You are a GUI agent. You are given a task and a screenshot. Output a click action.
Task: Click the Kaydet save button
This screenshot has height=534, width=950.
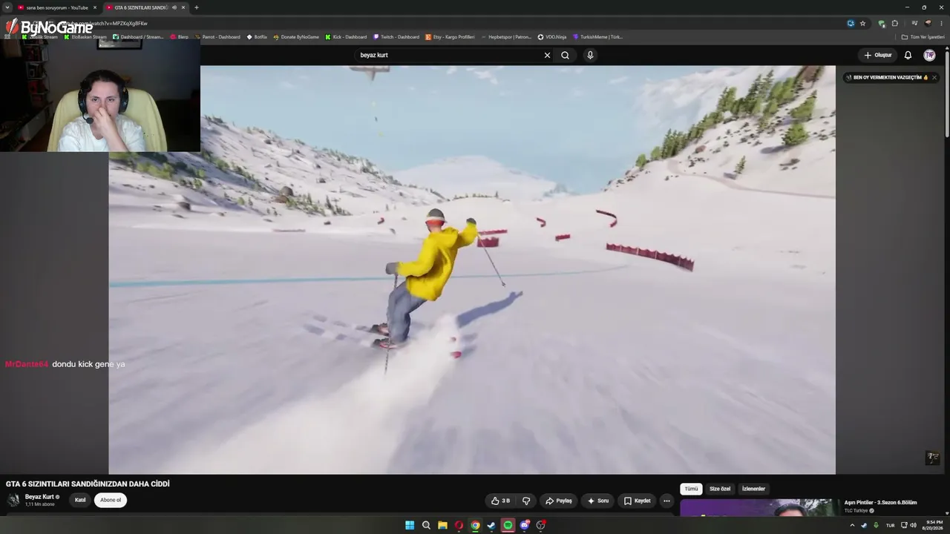click(638, 501)
